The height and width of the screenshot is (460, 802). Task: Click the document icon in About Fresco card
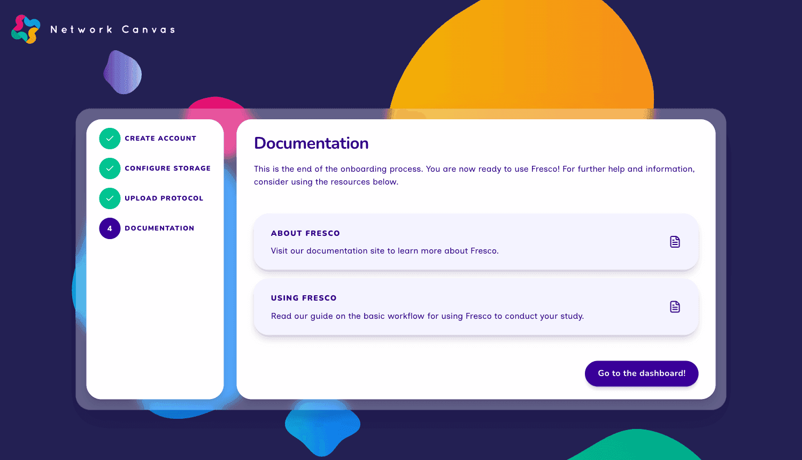coord(675,242)
